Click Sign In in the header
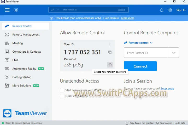 pyautogui.click(x=181, y=10)
